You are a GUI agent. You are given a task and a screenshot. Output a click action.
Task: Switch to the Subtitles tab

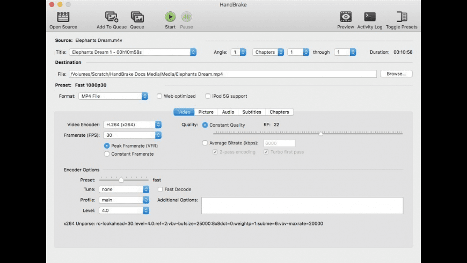pos(252,112)
